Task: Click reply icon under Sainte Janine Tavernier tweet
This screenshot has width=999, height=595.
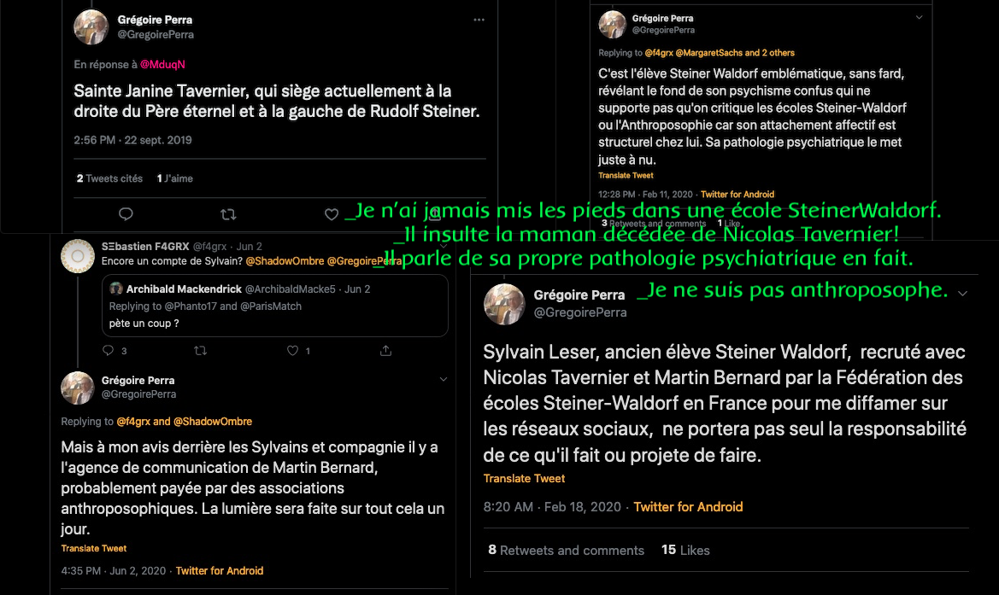Action: pyautogui.click(x=126, y=213)
